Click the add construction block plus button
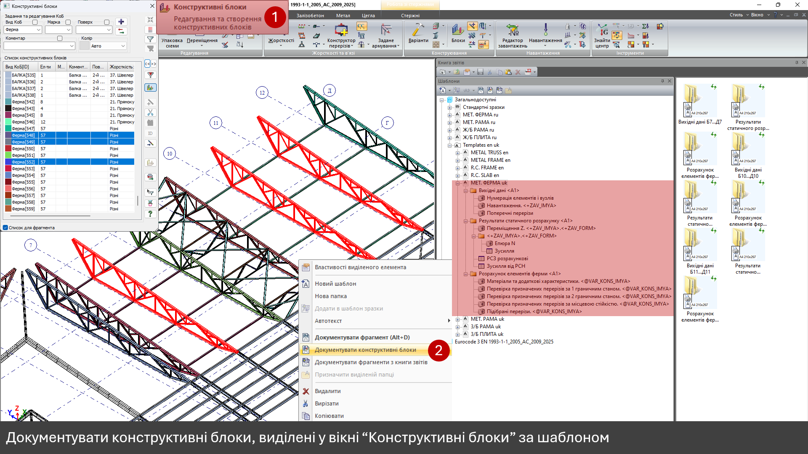This screenshot has width=808, height=454. [121, 22]
